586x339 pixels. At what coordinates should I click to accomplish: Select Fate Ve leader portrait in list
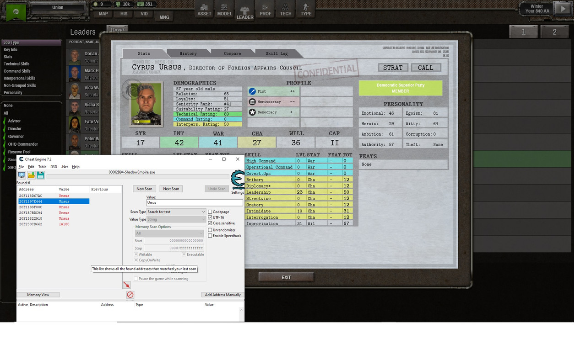pos(75,125)
